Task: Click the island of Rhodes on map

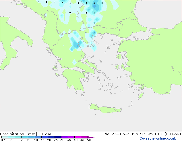Action: 141,96
